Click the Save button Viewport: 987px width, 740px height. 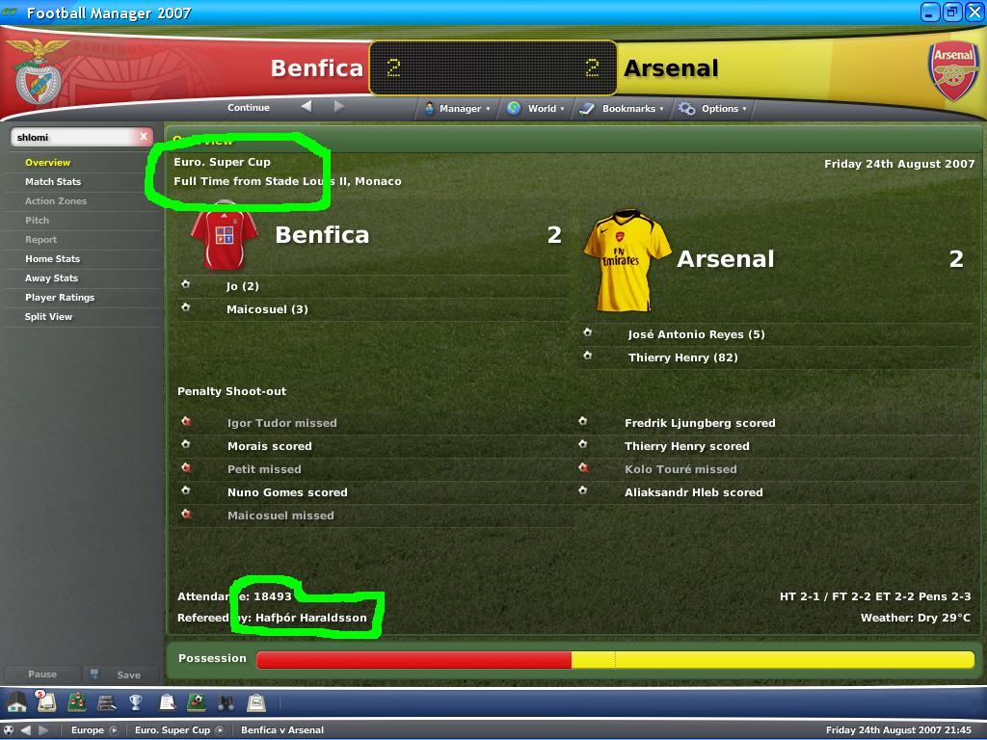click(x=128, y=674)
